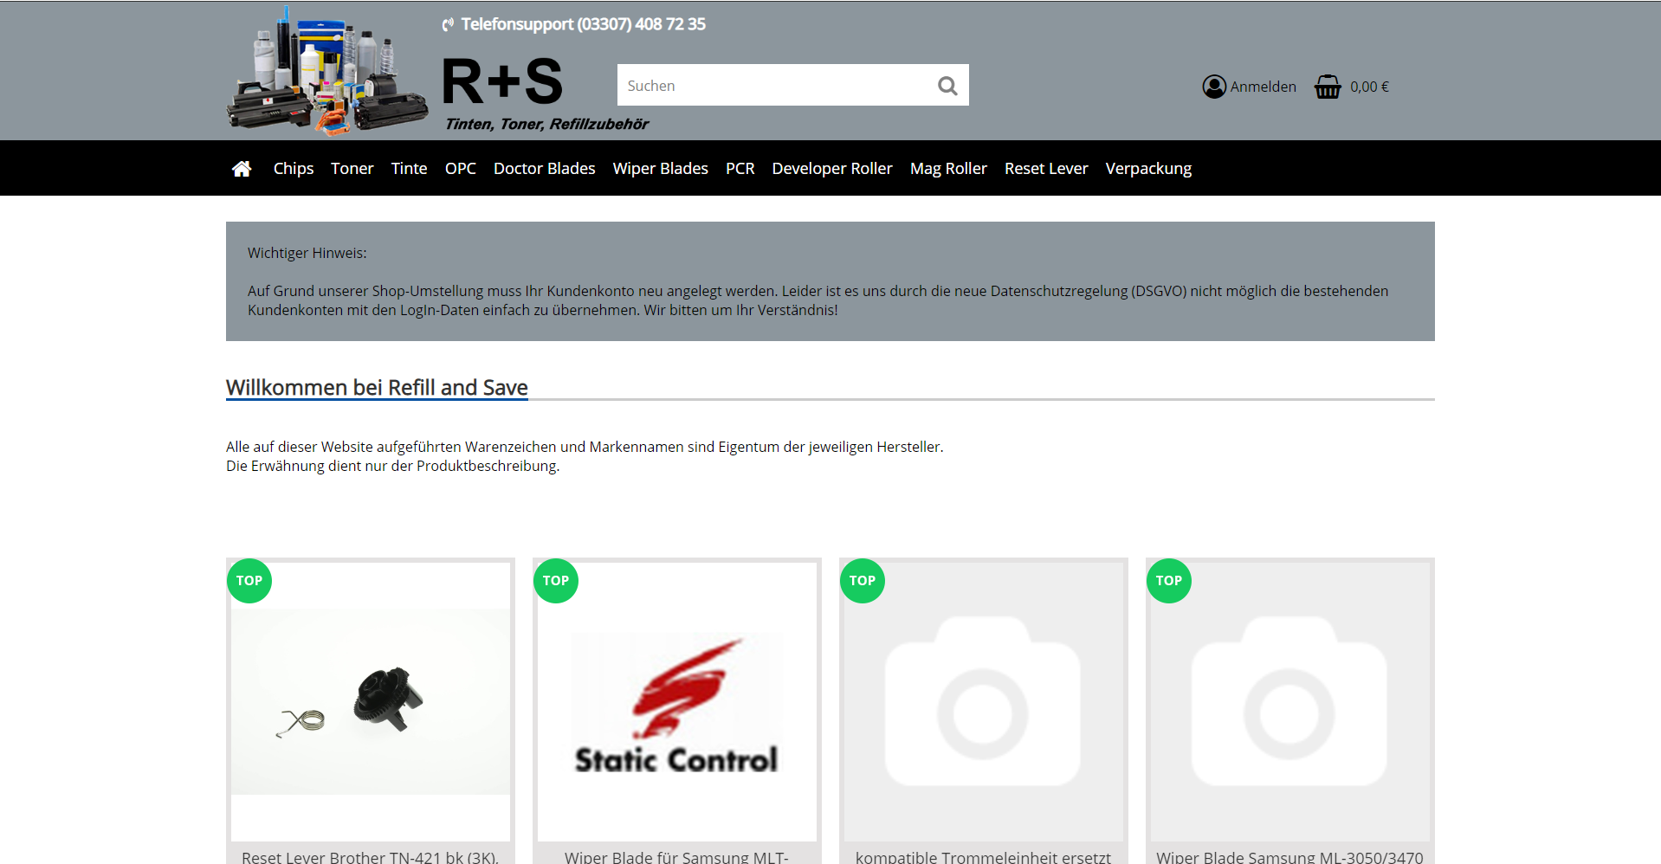The image size is (1661, 864).
Task: Go to the Tinte category
Action: click(409, 169)
